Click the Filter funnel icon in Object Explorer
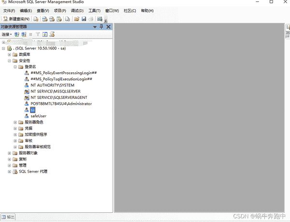The height and width of the screenshot is (222, 290). 38,34
